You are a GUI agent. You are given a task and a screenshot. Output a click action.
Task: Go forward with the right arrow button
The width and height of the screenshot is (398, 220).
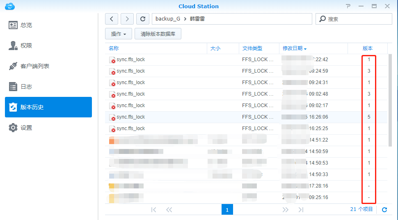(x=127, y=19)
